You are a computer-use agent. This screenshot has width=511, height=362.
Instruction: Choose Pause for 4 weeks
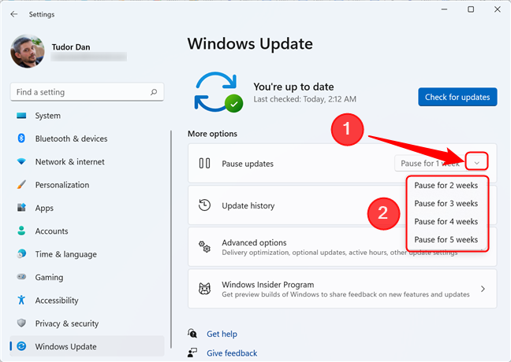[446, 221]
